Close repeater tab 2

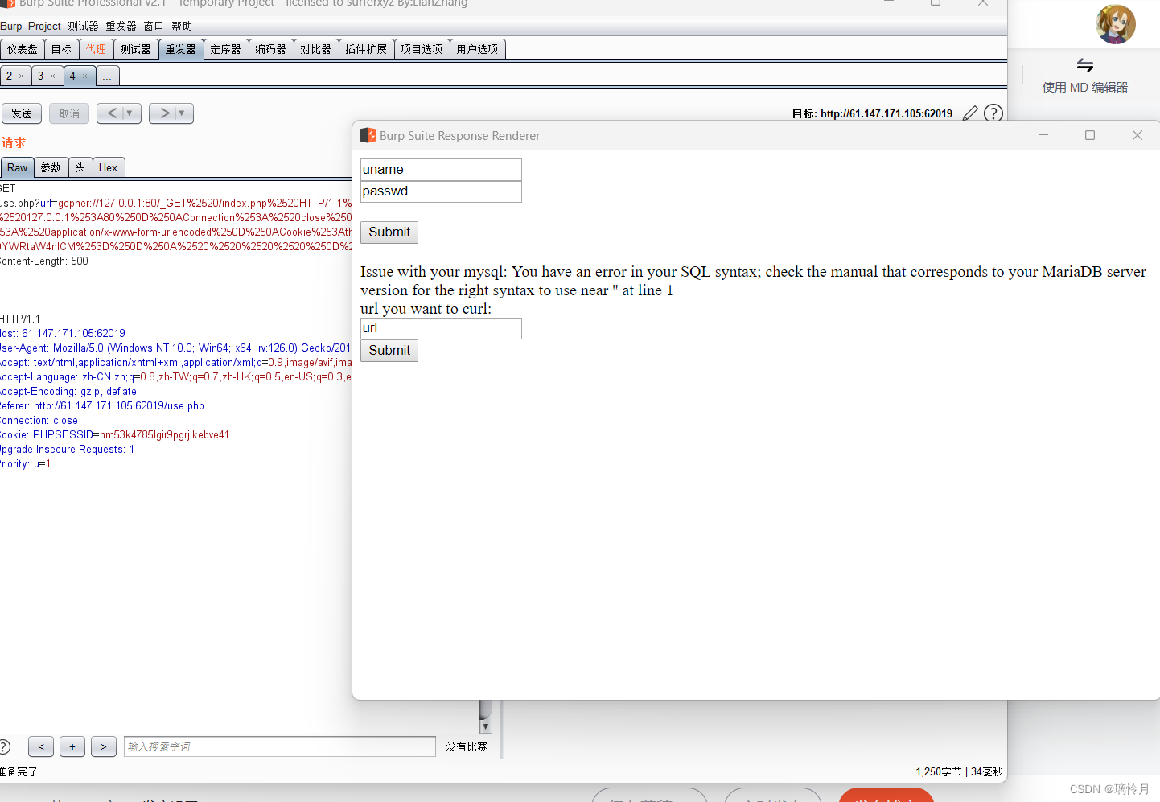[x=21, y=76]
